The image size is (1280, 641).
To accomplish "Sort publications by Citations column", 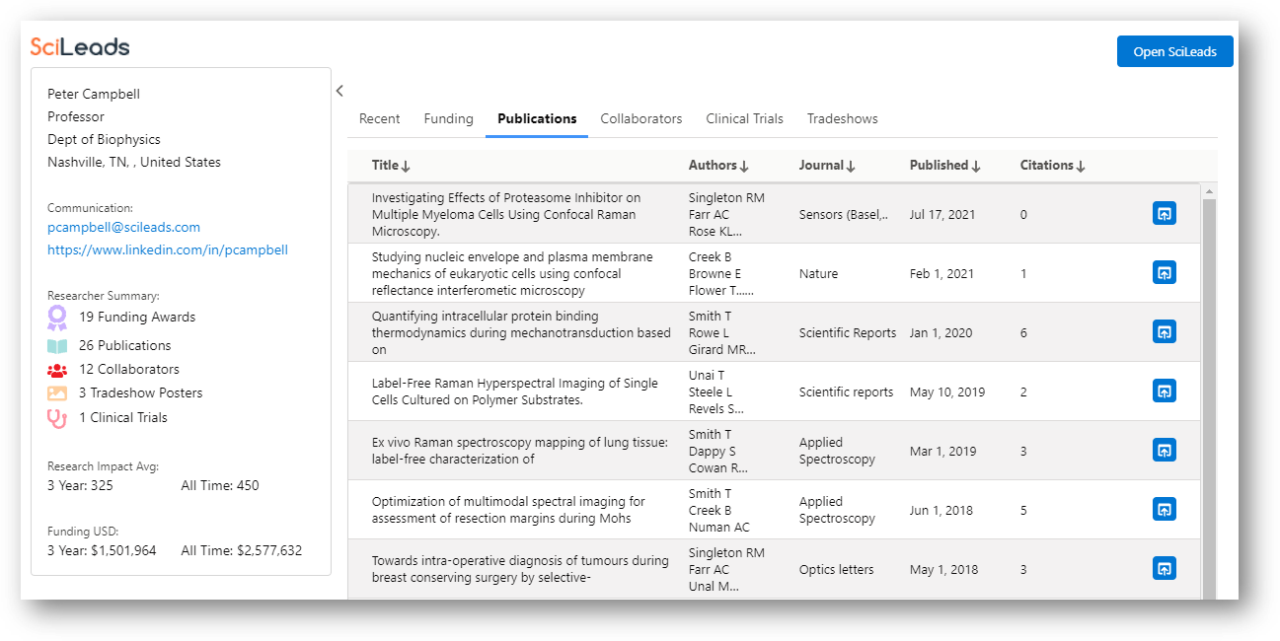I will 1052,166.
